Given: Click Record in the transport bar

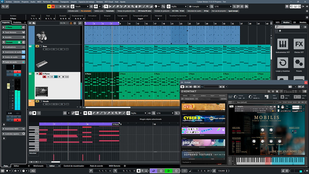Looking at the screenshot, I should 176,171.
